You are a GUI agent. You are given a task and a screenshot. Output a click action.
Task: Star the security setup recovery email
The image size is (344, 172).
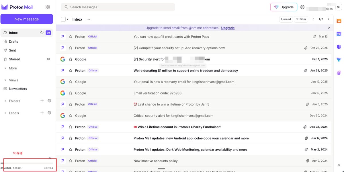(71, 48)
